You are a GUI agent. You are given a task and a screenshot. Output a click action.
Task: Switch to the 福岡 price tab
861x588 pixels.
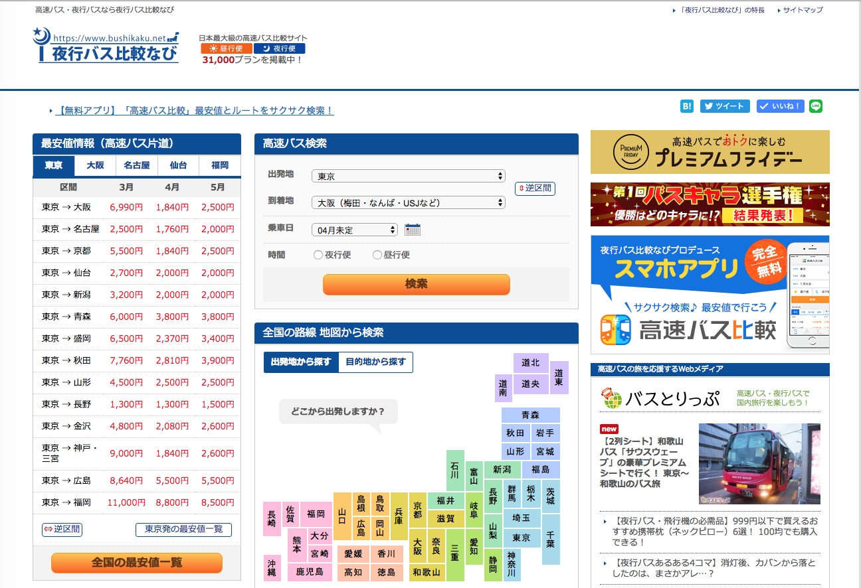click(220, 166)
